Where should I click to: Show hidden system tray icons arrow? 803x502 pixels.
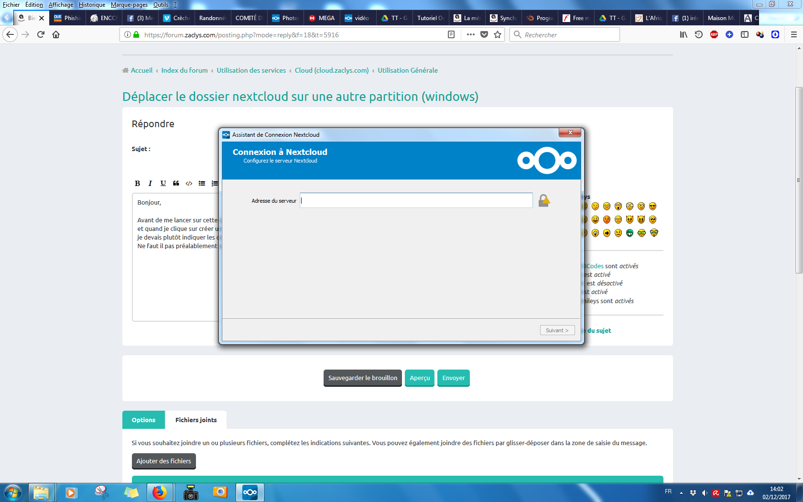[x=681, y=492]
